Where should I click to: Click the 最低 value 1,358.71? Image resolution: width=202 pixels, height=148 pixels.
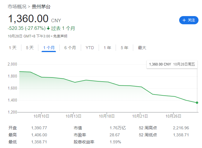click(39, 142)
